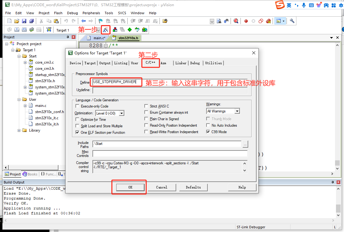
Task: Open the Flash menu
Action: [x=58, y=13]
